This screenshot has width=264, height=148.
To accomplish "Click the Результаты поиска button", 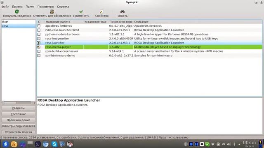I will coord(18,132).
